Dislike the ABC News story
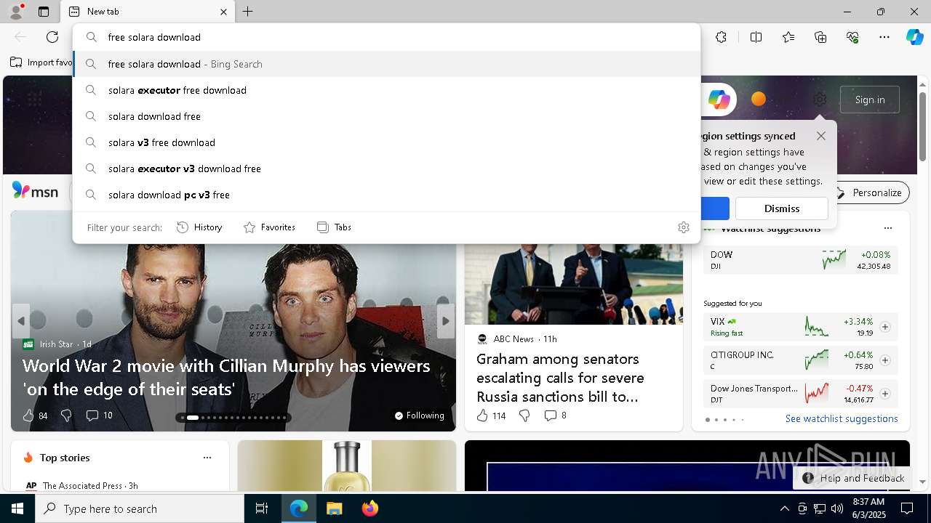The image size is (931, 523). click(x=524, y=415)
